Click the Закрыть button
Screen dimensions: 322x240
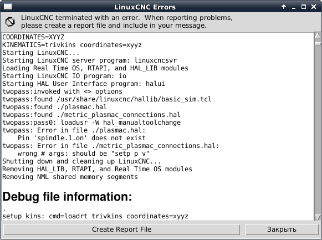[282, 229]
